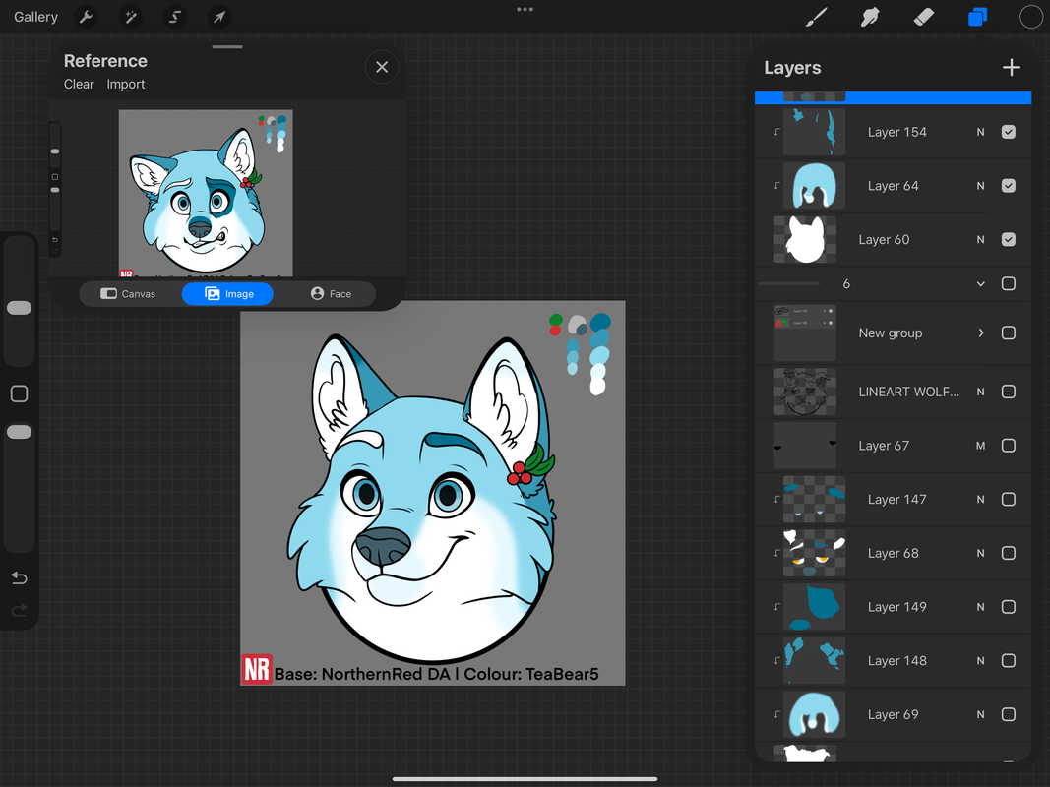Hide Layer 154 via its checkbox
The image size is (1050, 787).
(x=1009, y=132)
